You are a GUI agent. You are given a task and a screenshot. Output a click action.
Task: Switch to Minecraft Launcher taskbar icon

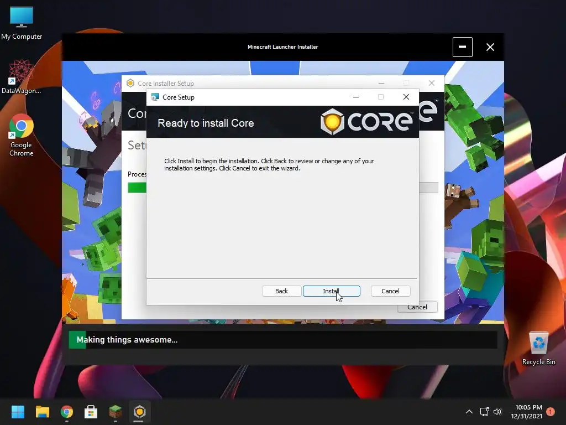(116, 412)
